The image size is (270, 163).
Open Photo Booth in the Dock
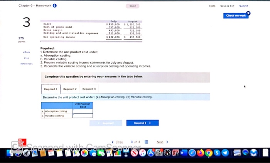coord(175,153)
